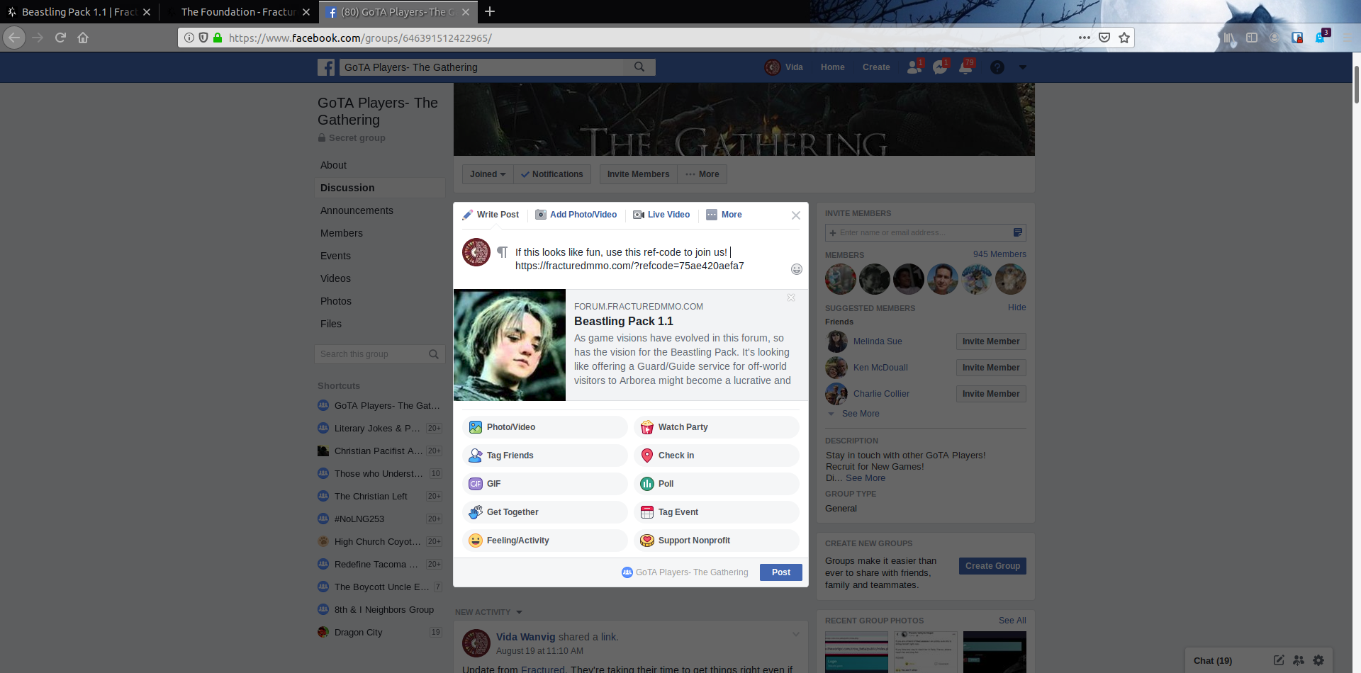
Task: Expand See More suggested members
Action: pyautogui.click(x=860, y=414)
